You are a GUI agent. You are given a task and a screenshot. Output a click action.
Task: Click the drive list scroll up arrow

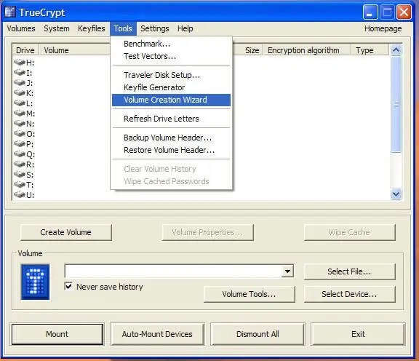(x=396, y=50)
